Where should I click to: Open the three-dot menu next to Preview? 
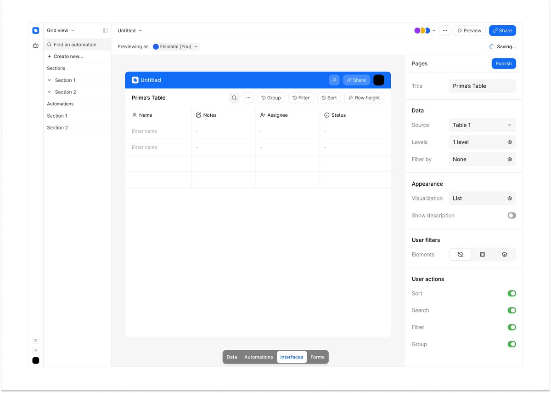point(444,31)
